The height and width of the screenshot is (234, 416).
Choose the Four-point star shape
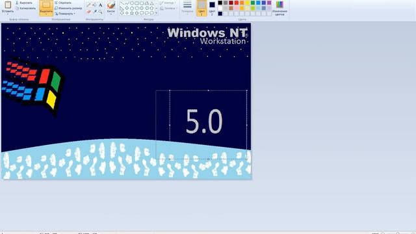pos(127,13)
